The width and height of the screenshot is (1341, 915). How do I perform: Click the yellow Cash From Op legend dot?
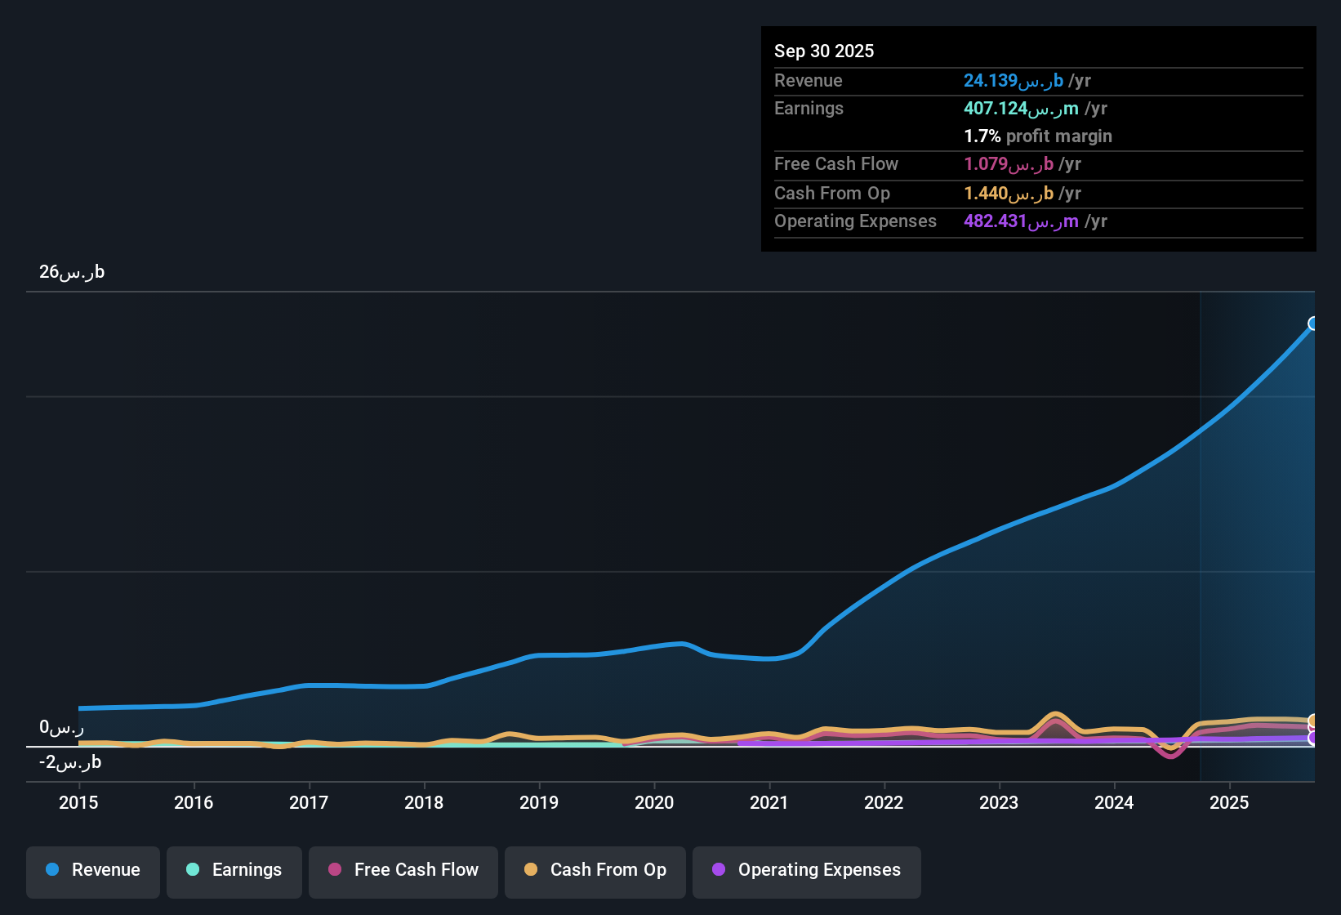point(531,871)
